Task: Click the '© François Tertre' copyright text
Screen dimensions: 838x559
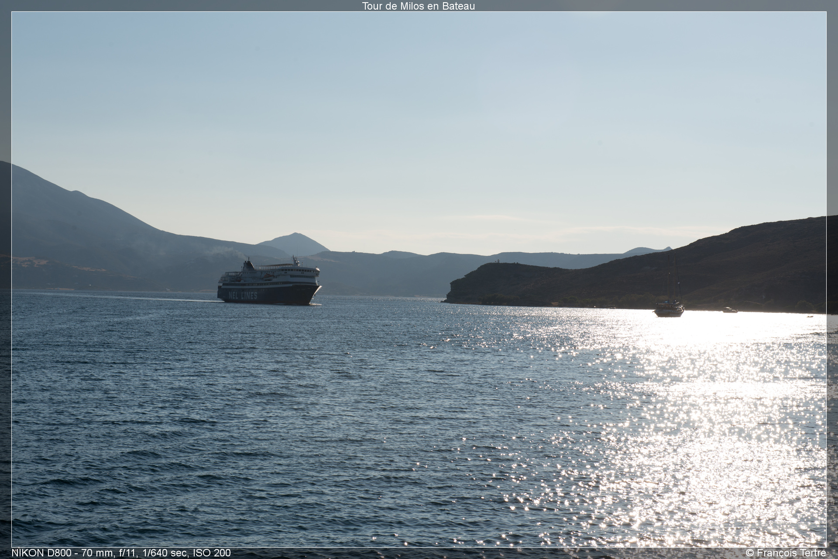Action: (x=786, y=553)
